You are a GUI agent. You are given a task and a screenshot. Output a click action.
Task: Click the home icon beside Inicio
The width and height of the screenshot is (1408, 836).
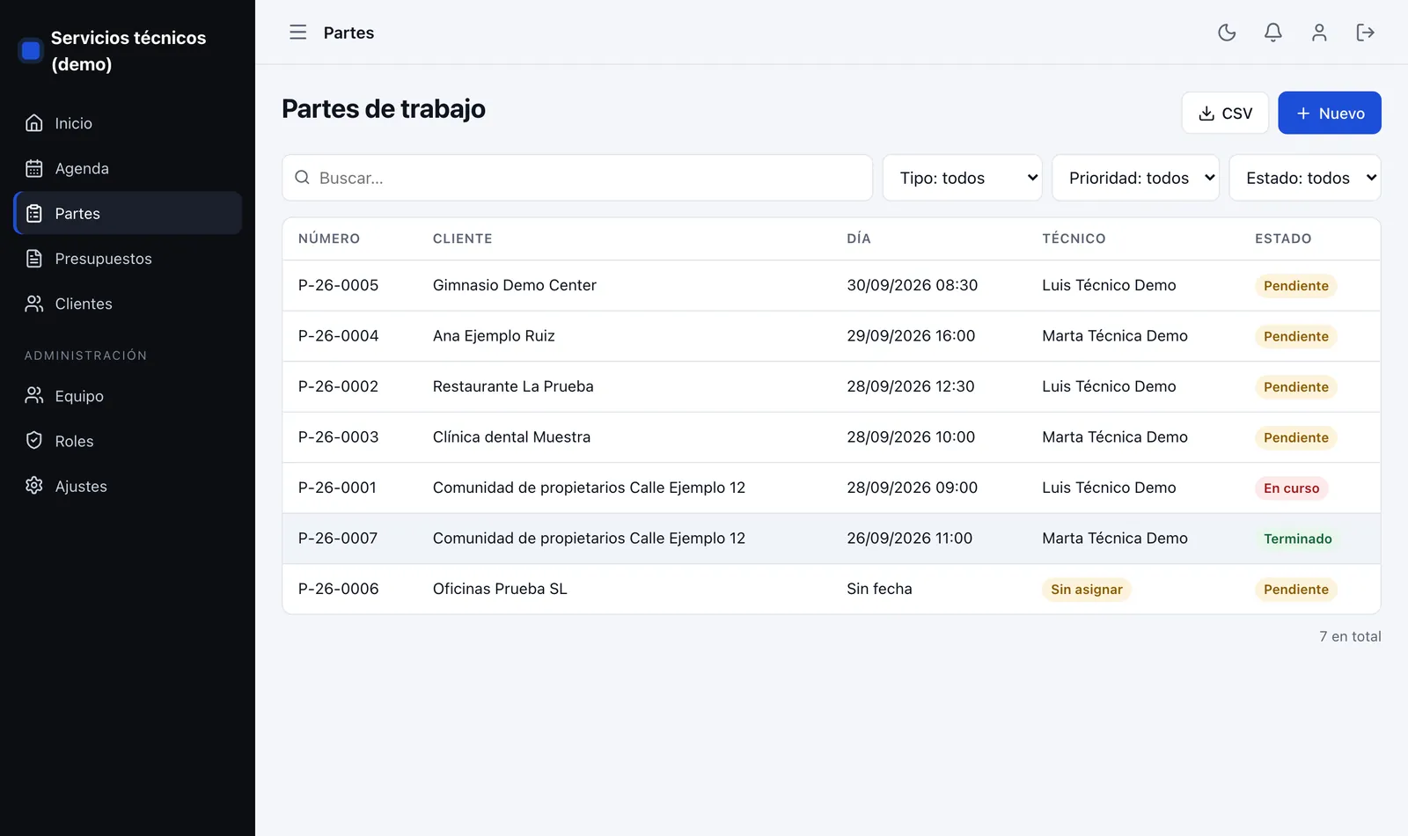click(x=34, y=123)
